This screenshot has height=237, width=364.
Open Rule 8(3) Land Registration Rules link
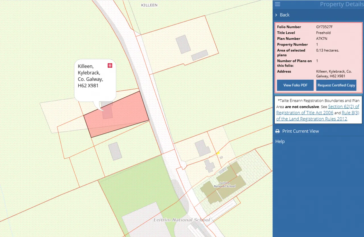pos(318,116)
